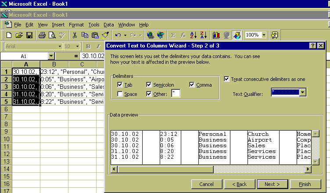The image size is (330, 193).
Task: Click the Redo arrow icon
Action: click(x=133, y=35)
